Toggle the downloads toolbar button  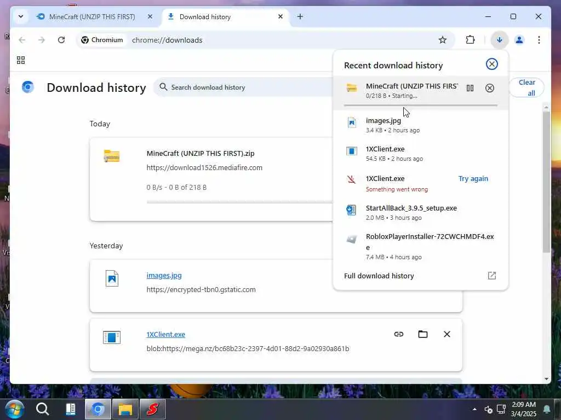[x=500, y=40]
